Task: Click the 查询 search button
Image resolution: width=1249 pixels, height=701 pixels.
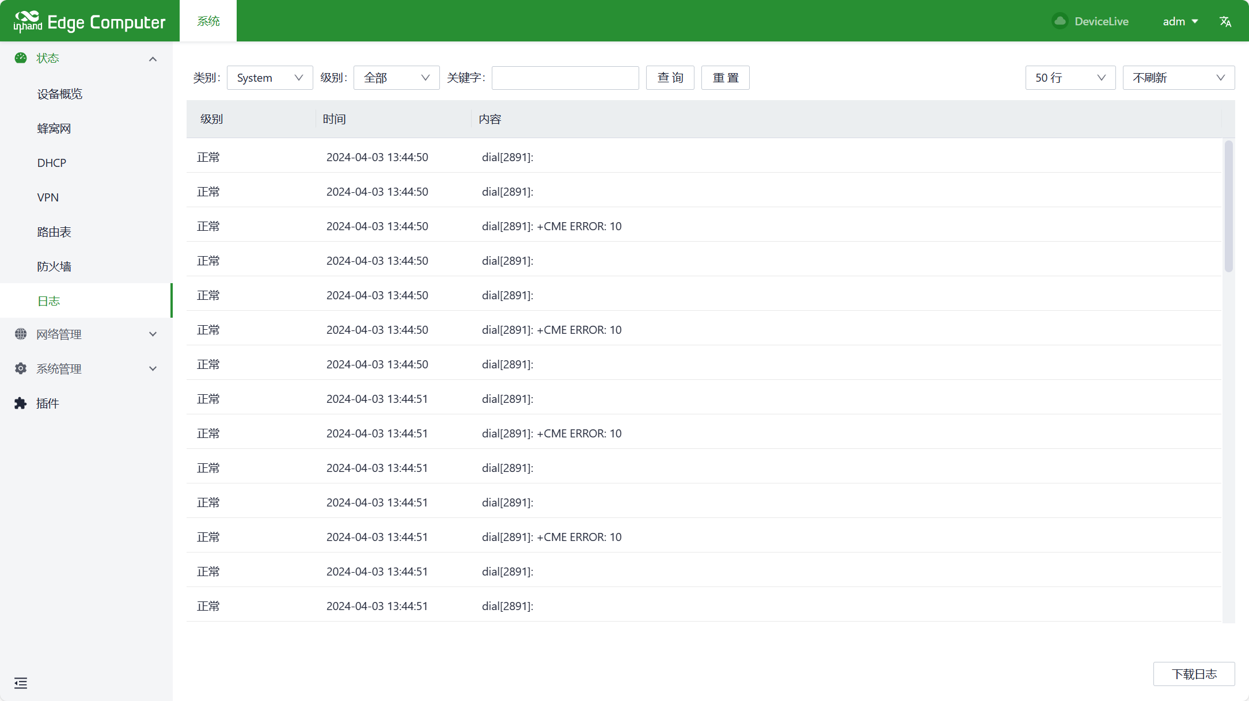Action: [x=670, y=78]
